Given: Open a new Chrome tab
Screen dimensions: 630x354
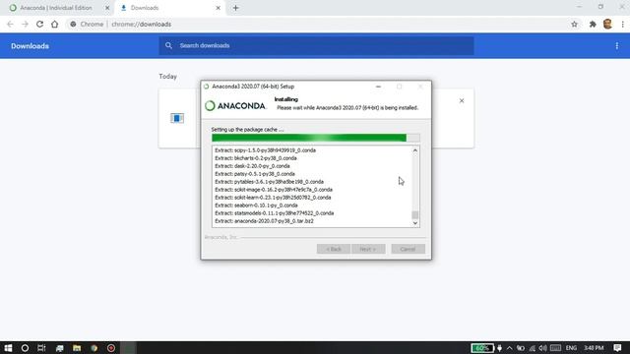Looking at the screenshot, I should tap(236, 8).
